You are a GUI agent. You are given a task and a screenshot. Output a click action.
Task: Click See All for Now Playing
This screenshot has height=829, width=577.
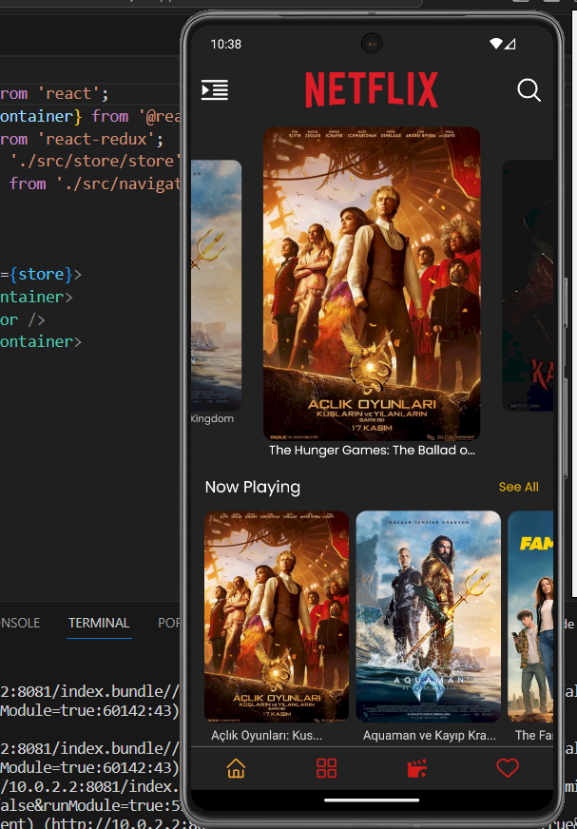point(518,487)
